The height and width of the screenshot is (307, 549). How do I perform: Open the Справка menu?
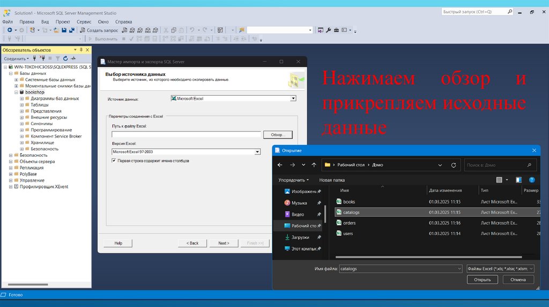[124, 21]
